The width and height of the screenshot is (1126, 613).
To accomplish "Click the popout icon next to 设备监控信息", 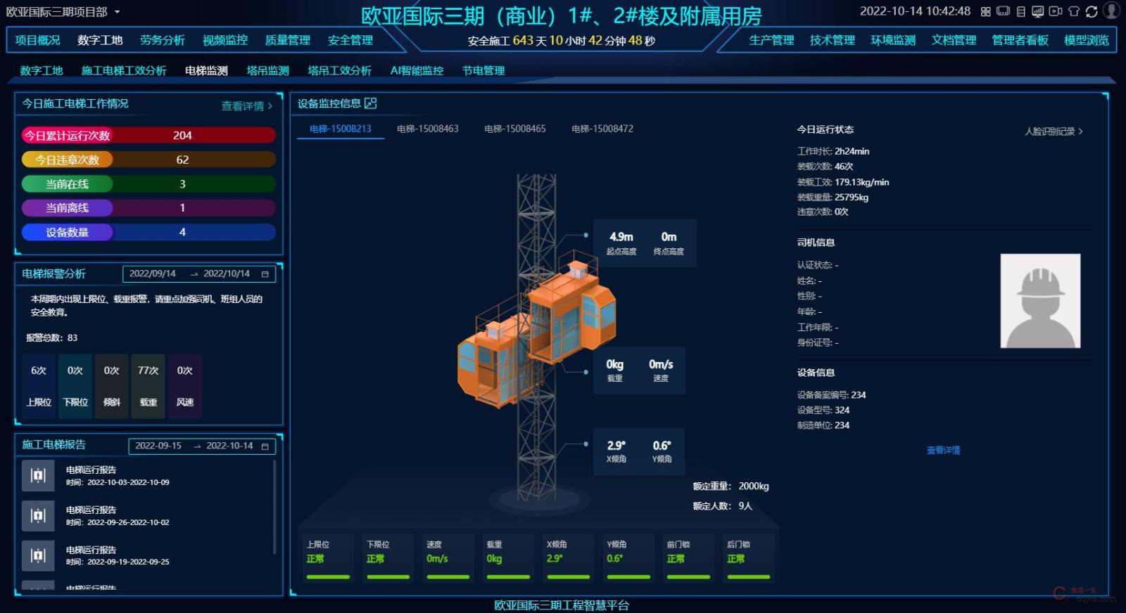I will point(371,103).
